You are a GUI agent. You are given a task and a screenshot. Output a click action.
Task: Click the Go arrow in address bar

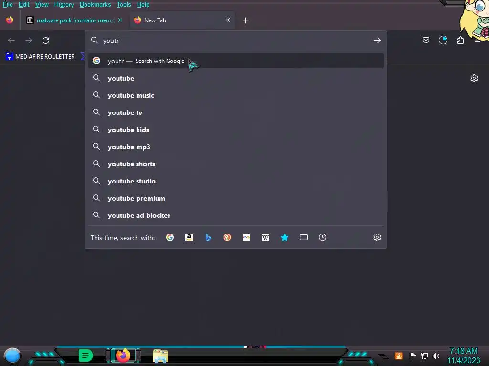point(377,40)
